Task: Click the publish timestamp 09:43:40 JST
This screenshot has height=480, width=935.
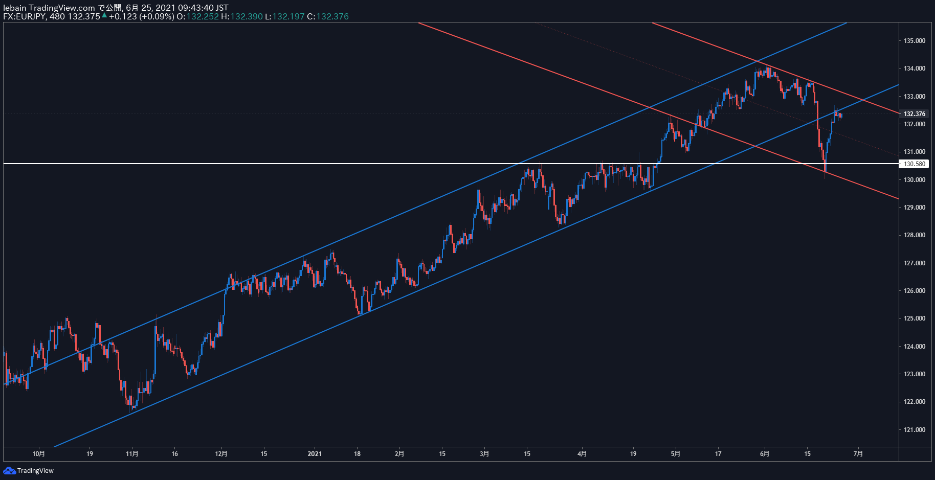Action: pos(203,8)
